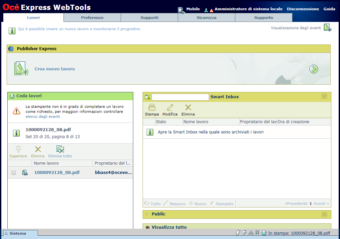This screenshot has width=340, height=239.
Task: Click the media roll icon in status bar
Action: pyautogui.click(x=244, y=233)
